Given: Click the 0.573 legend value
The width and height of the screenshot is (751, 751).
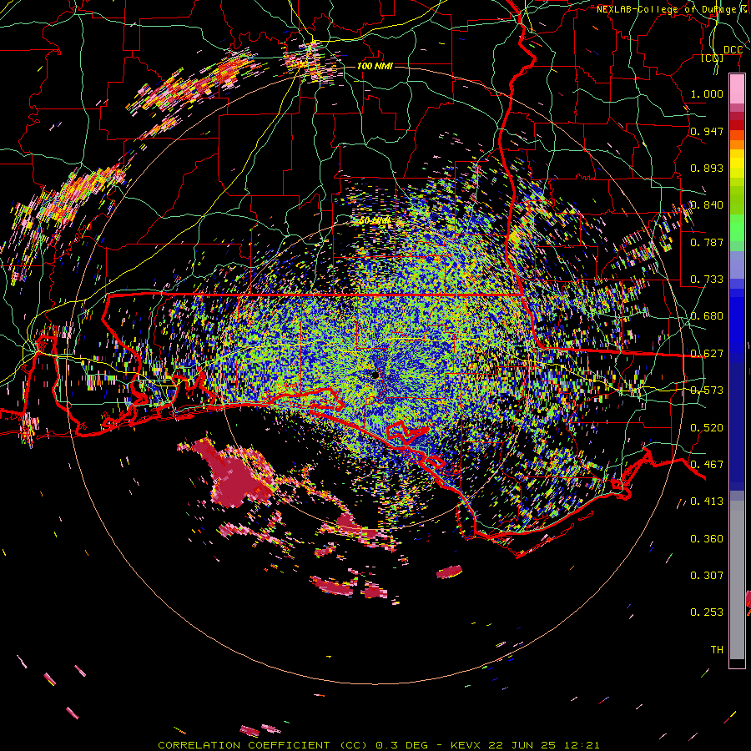Looking at the screenshot, I should coord(707,391).
